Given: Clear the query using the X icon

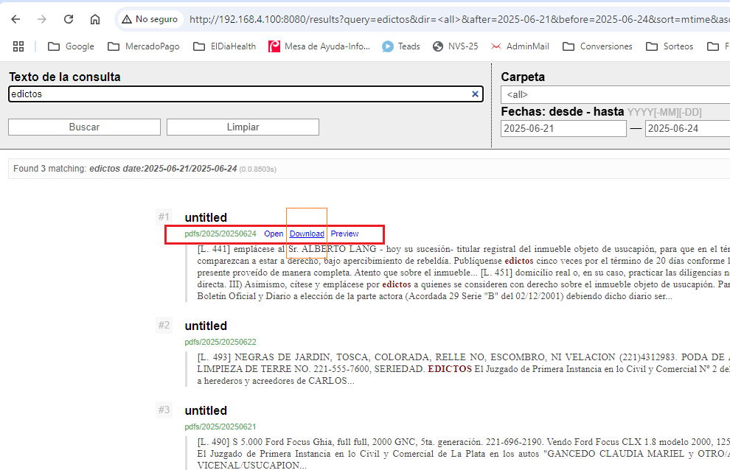Looking at the screenshot, I should click(x=475, y=94).
